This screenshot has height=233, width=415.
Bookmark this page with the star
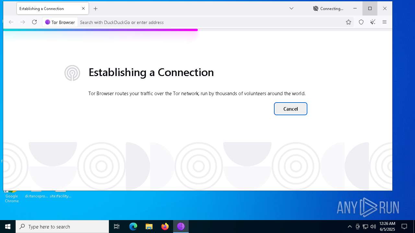pos(349,22)
